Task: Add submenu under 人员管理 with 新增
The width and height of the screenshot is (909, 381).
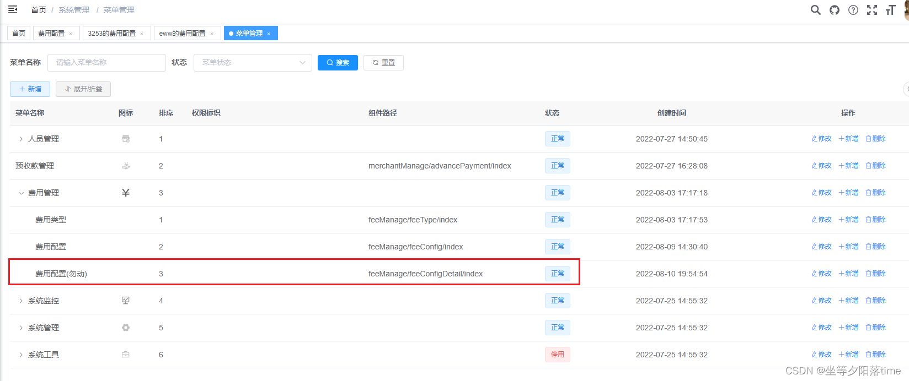Action: [x=848, y=139]
